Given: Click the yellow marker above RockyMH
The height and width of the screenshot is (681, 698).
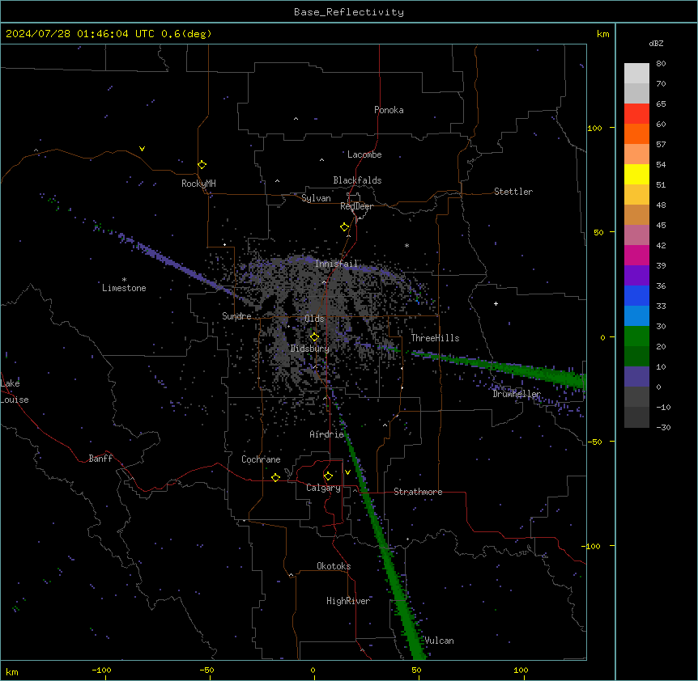Looking at the screenshot, I should [202, 164].
